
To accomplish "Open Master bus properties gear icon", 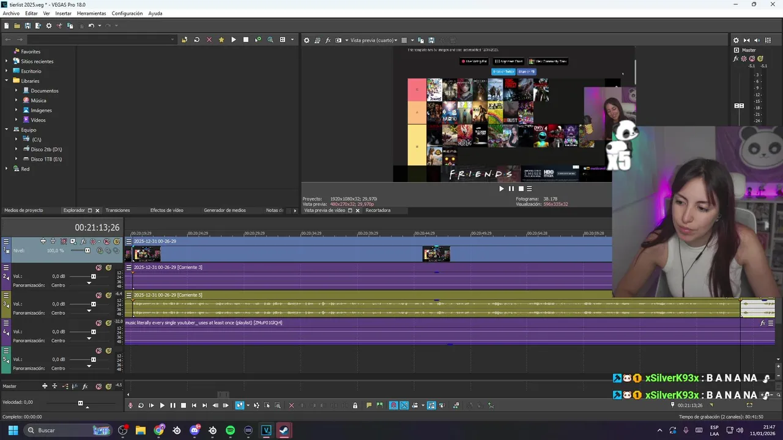I will click(x=736, y=40).
